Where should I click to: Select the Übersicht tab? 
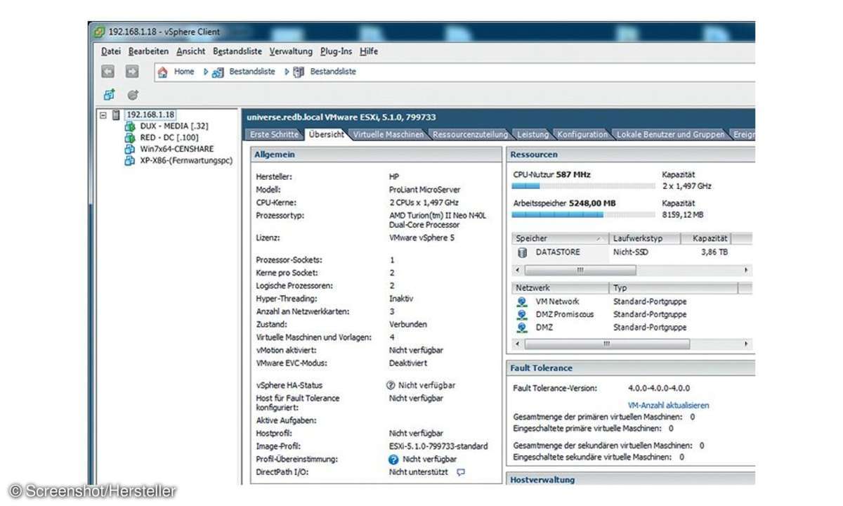326,134
